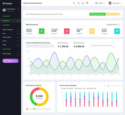Click the red briefcase Purchase icon
125x115 pixels.
point(67,31)
